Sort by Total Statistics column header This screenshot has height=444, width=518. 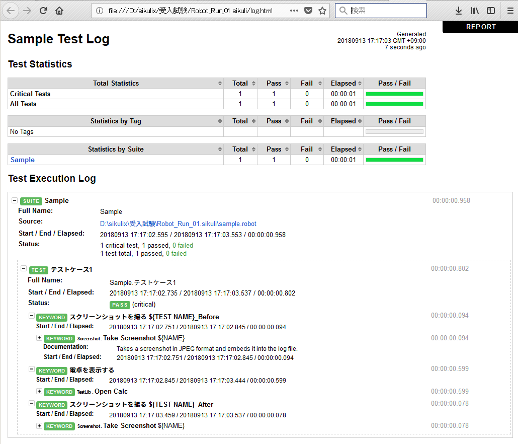point(116,83)
